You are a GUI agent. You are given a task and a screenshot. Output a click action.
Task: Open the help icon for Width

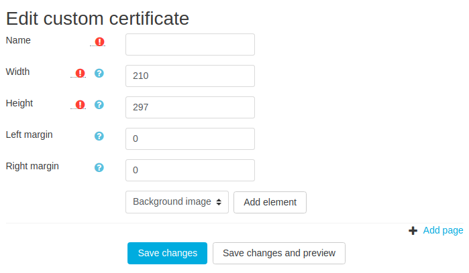pos(99,73)
